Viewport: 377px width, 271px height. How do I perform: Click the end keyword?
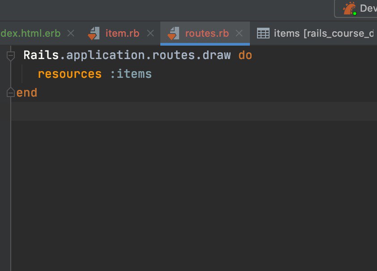[27, 93]
